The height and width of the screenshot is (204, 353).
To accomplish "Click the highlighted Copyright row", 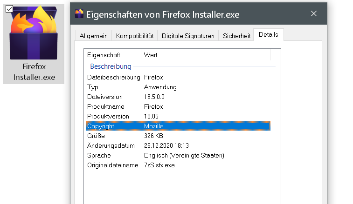I will click(177, 126).
